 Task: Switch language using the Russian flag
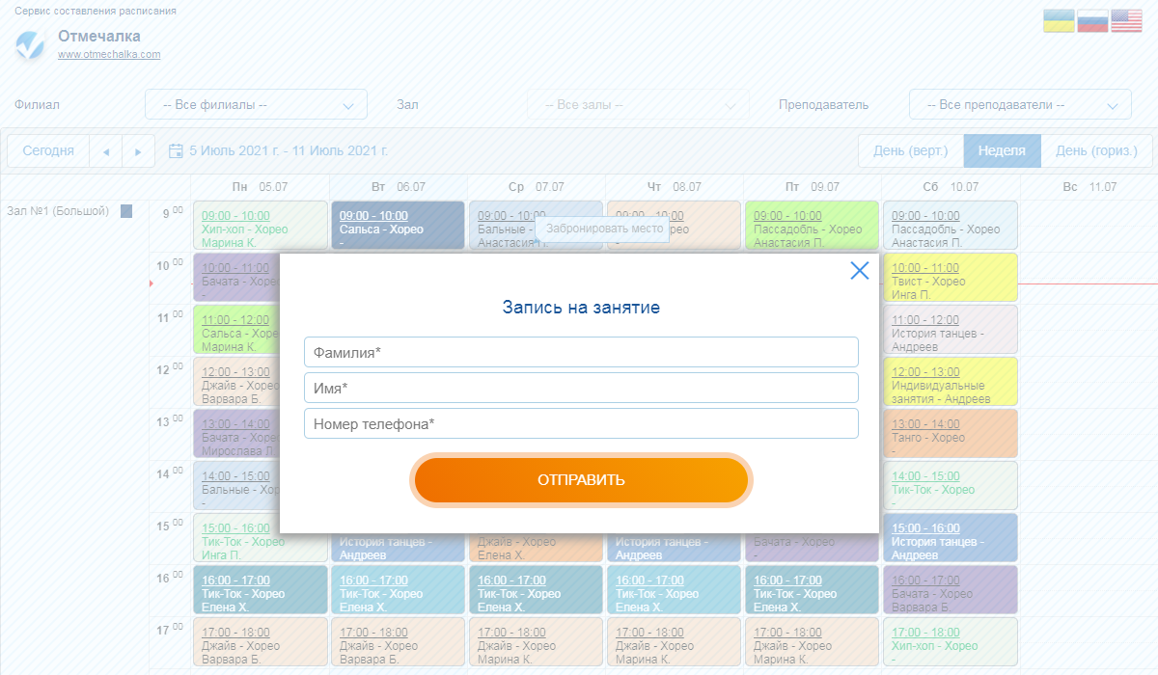[x=1092, y=21]
